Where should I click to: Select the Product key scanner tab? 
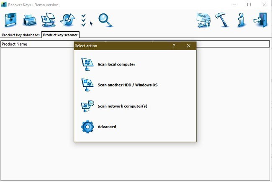click(60, 35)
